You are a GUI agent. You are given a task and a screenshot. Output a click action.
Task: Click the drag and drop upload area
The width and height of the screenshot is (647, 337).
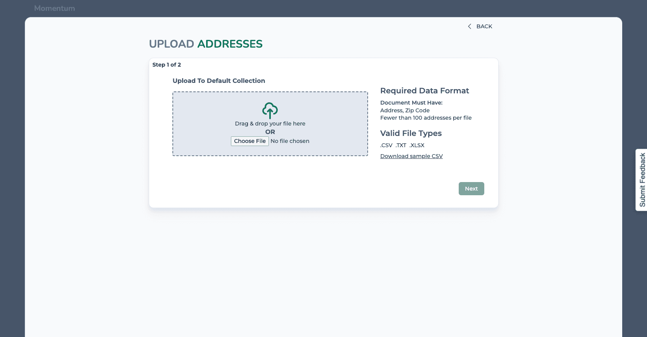coord(270,124)
